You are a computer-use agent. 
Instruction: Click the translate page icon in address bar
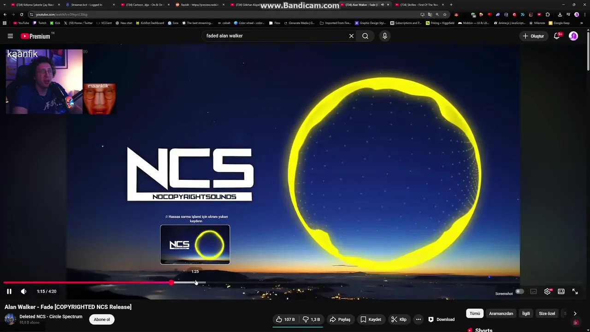(430, 14)
